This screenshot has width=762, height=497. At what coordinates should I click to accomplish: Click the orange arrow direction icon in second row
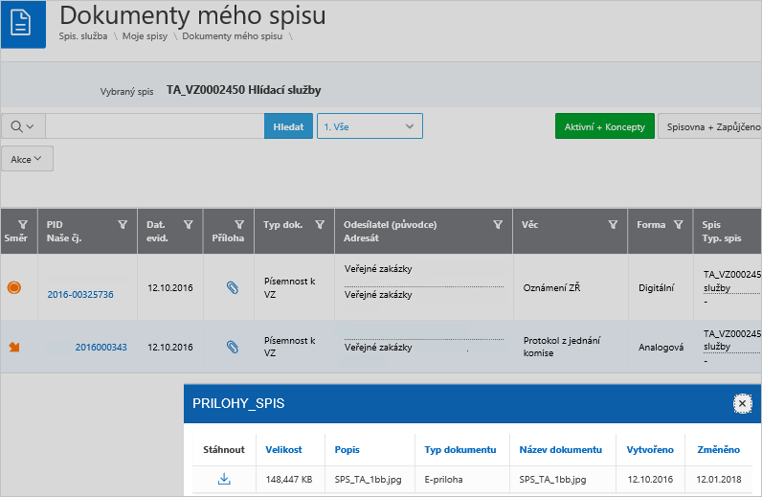pos(14,347)
